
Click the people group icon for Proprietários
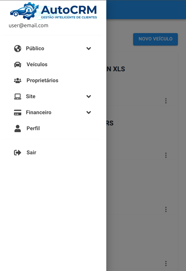click(18, 81)
